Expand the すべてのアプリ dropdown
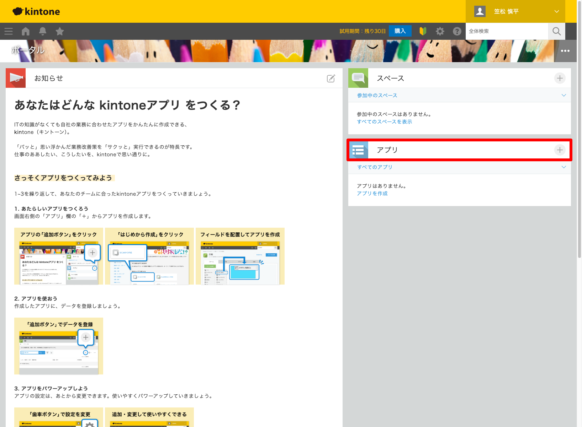The height and width of the screenshot is (427, 582). coord(564,167)
